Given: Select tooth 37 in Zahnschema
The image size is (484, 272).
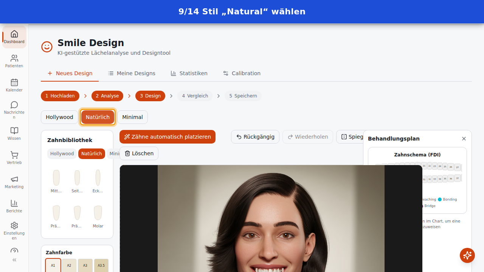Looking at the screenshot, I should tap(458, 178).
